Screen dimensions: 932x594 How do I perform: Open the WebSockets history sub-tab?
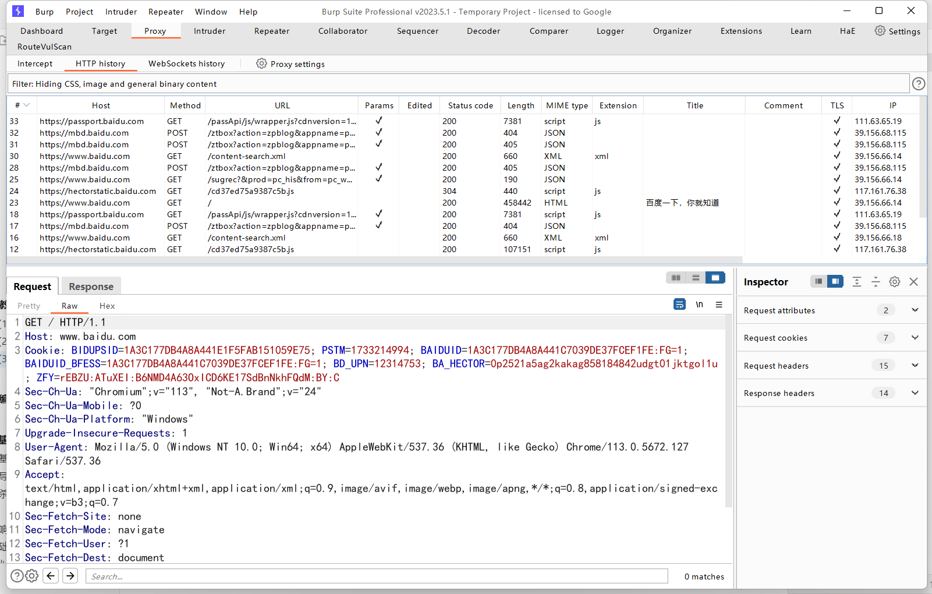[186, 63]
